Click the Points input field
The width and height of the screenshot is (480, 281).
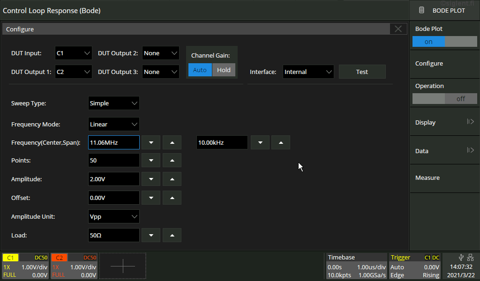[113, 160]
